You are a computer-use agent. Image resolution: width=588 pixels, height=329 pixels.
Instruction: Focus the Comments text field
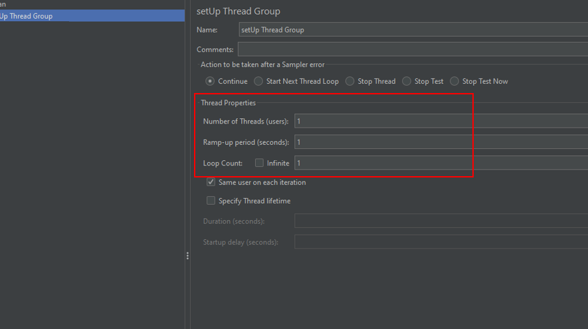click(x=413, y=49)
